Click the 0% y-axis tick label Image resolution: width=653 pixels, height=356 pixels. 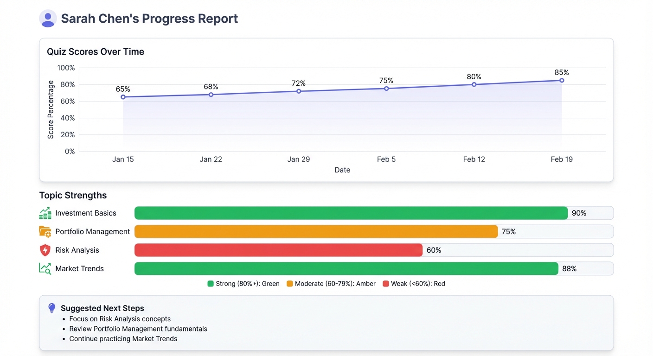(x=70, y=152)
